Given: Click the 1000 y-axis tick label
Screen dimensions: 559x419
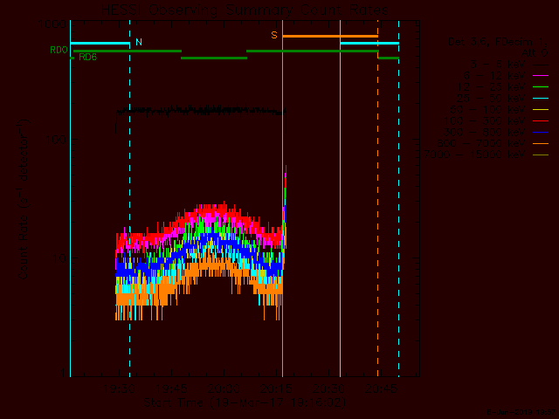Looking at the screenshot, I should click(52, 24).
